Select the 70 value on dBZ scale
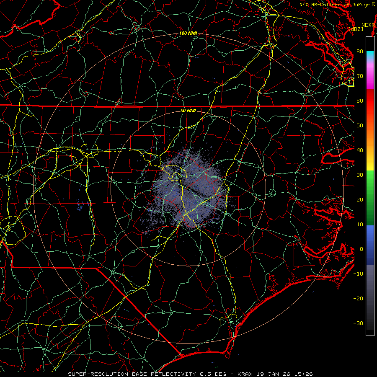This screenshot has height=377, width=377. [x=360, y=76]
